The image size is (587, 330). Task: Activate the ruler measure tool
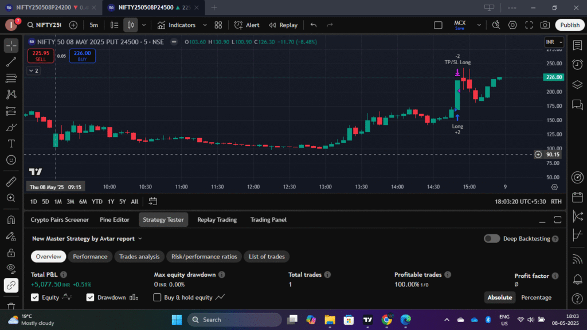(11, 182)
